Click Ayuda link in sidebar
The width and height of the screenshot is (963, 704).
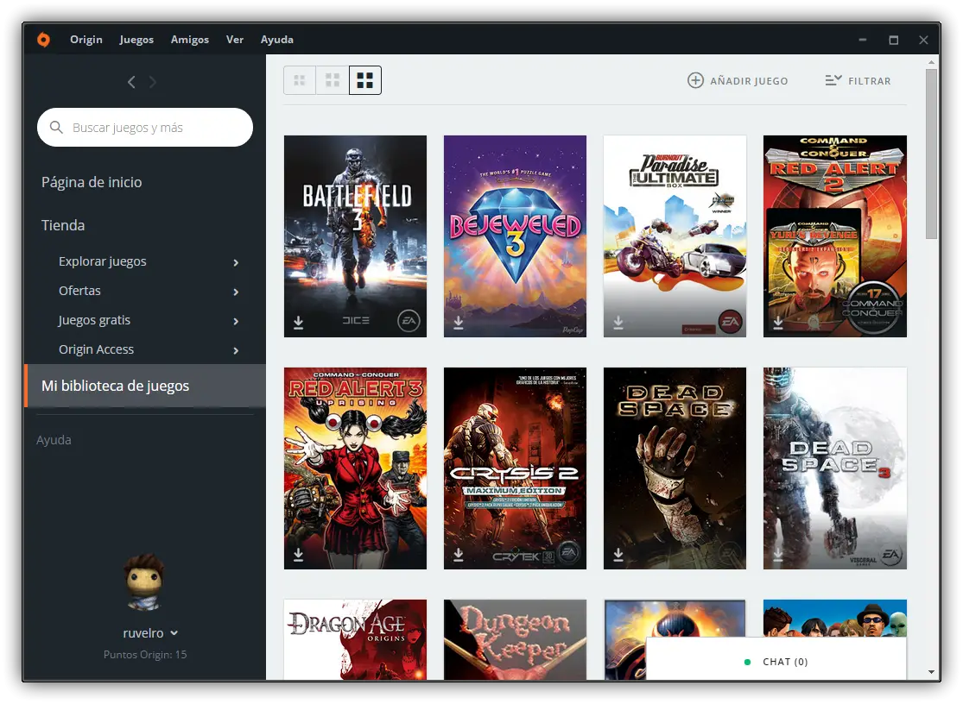point(54,440)
